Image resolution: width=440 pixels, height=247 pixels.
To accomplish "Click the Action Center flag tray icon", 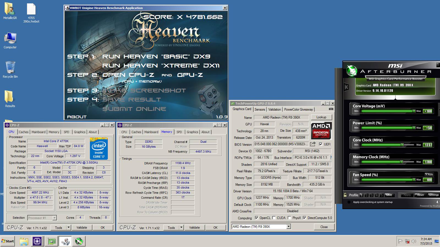I will coord(400,241).
